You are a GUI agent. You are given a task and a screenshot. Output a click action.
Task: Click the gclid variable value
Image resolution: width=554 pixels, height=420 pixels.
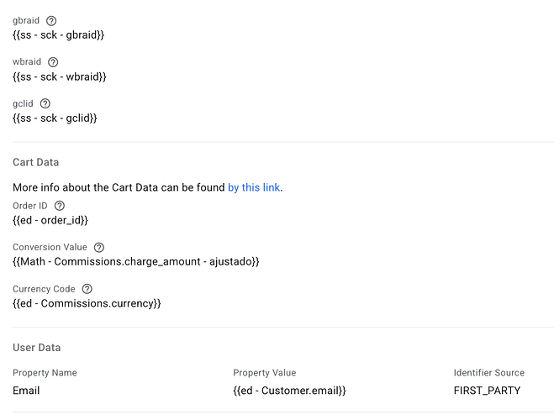coord(55,118)
